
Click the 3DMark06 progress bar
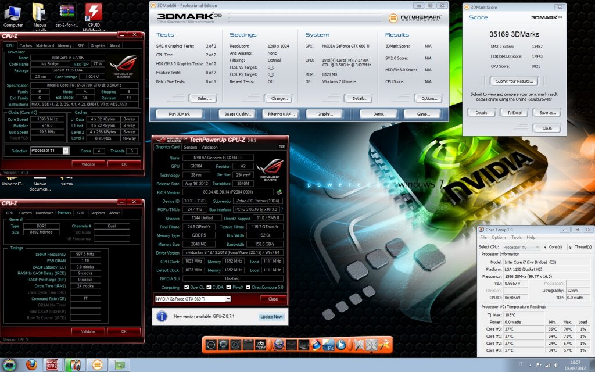(x=306, y=17)
